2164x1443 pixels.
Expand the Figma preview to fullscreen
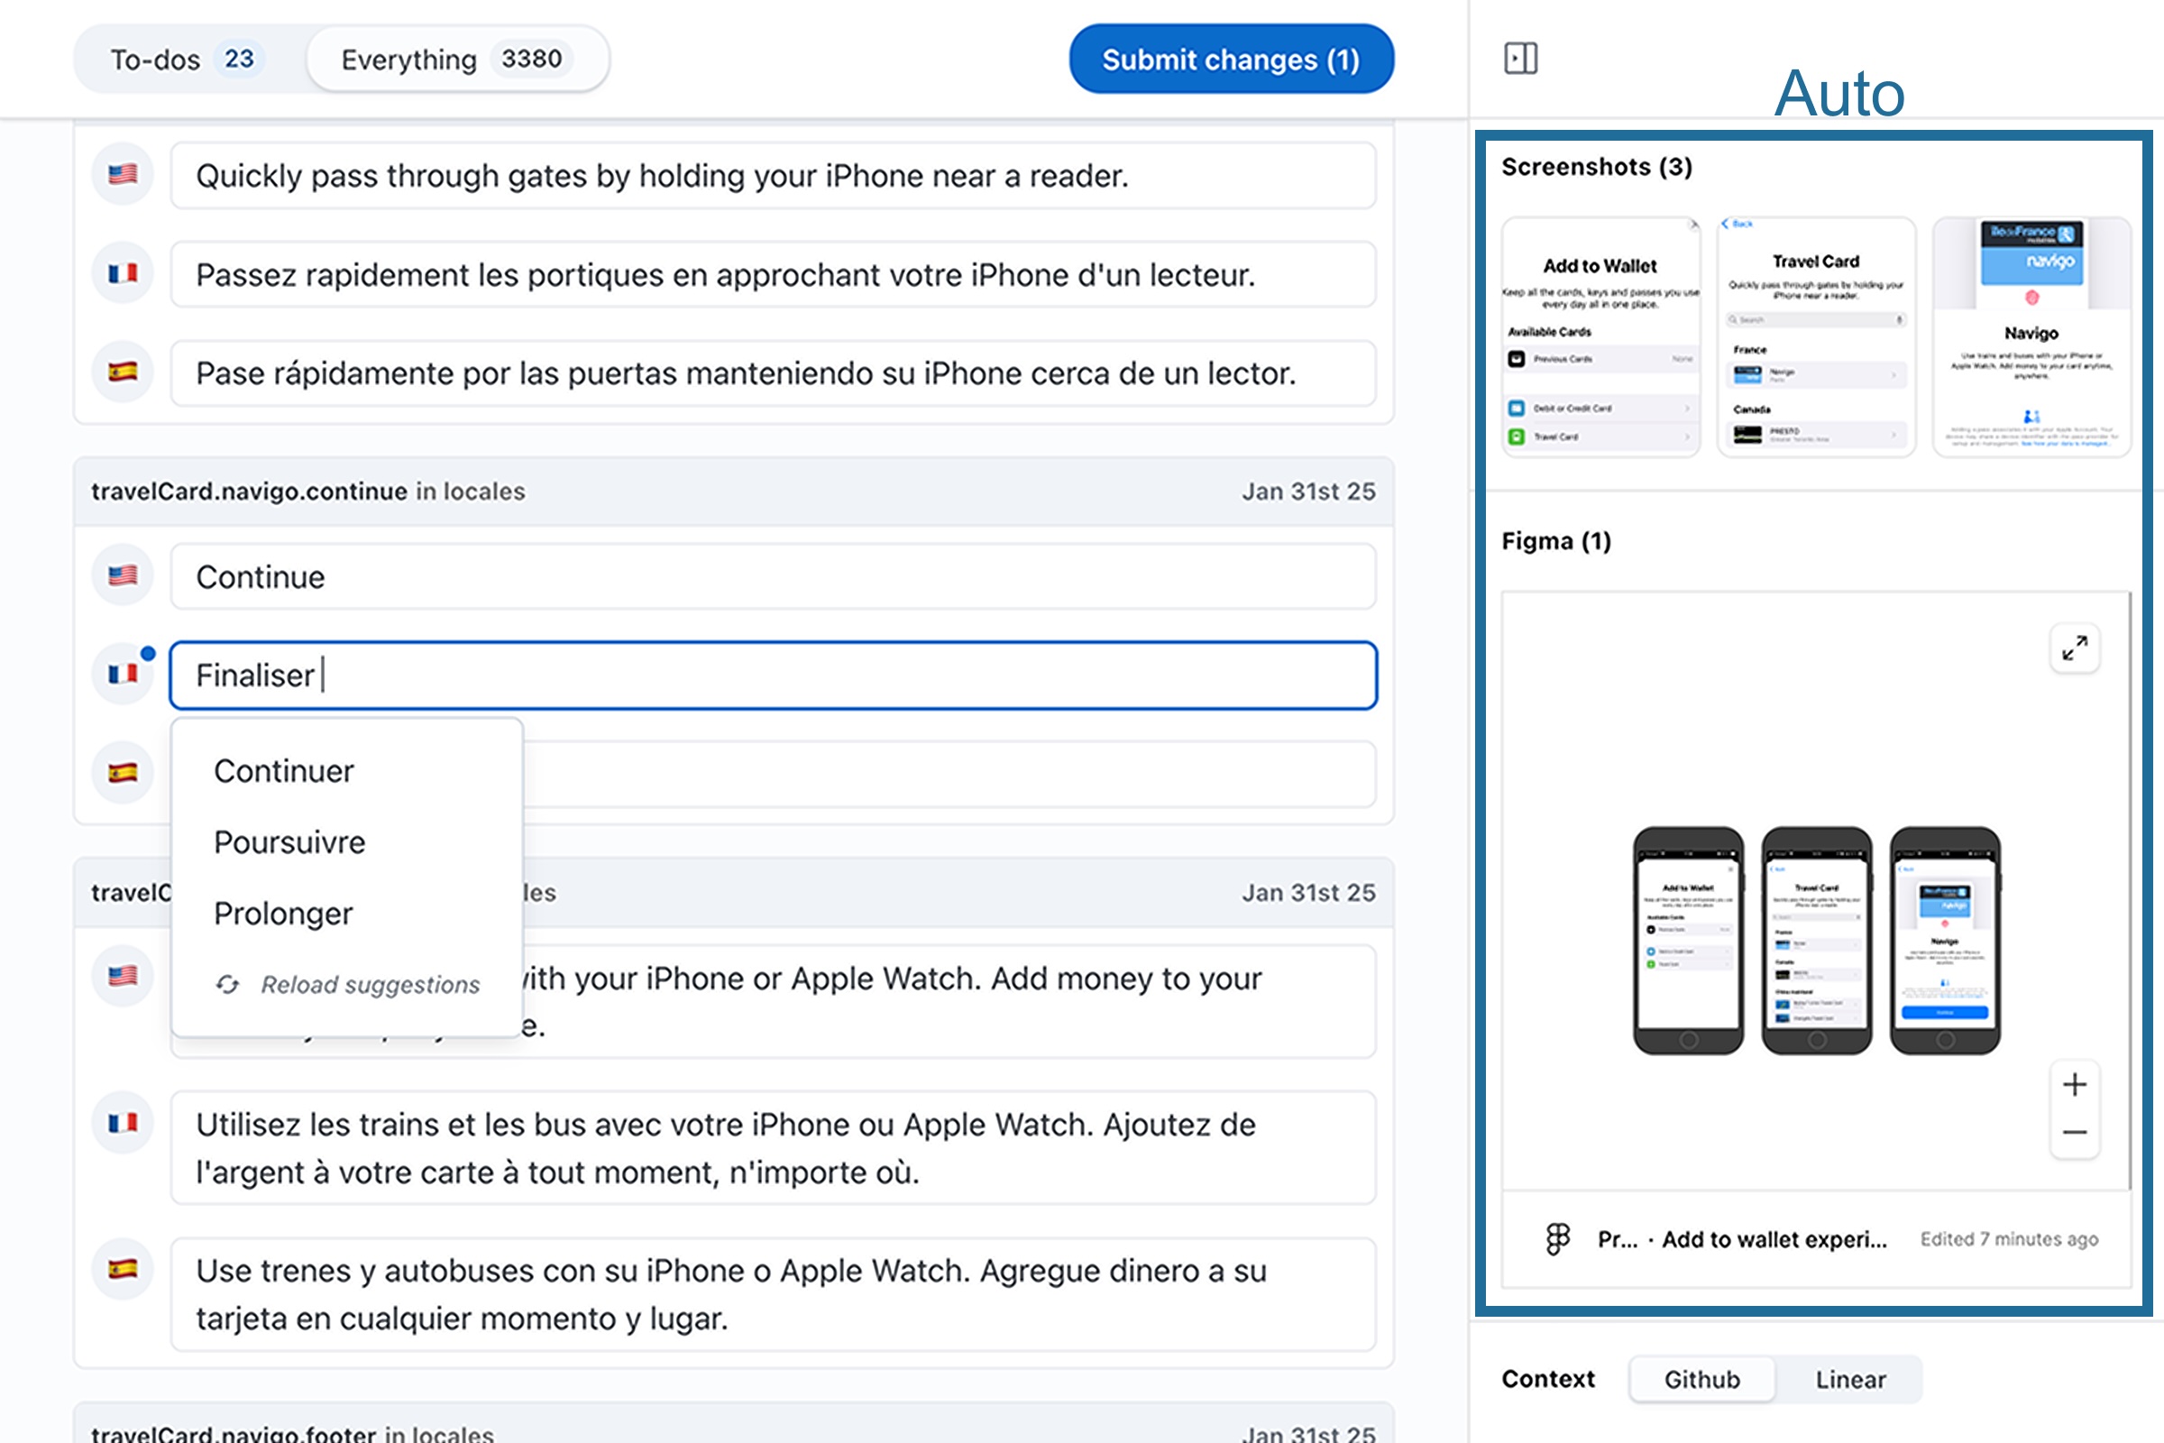click(x=2074, y=648)
